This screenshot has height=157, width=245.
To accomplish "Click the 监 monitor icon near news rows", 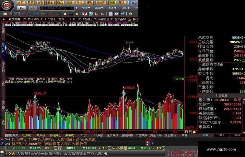I will [152, 143].
